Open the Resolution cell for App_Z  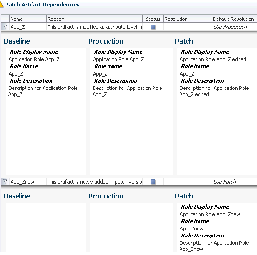click(x=188, y=27)
